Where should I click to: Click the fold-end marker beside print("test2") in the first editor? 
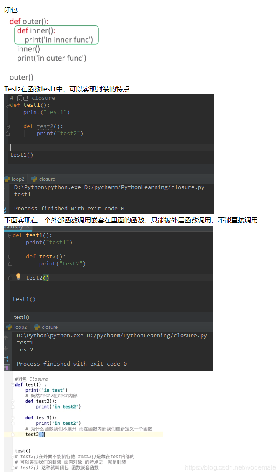click(x=8, y=133)
